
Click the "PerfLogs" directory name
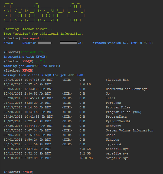113,103
